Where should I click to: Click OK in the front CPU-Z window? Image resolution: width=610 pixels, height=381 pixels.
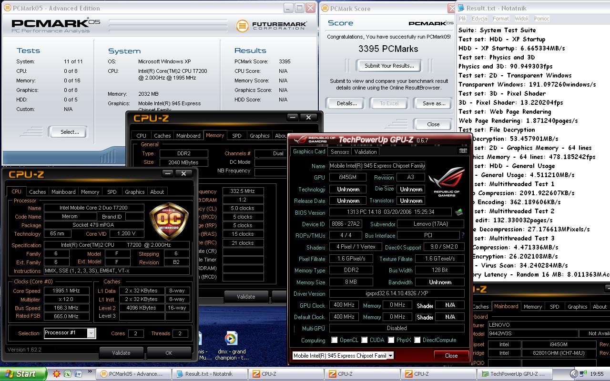click(x=169, y=353)
